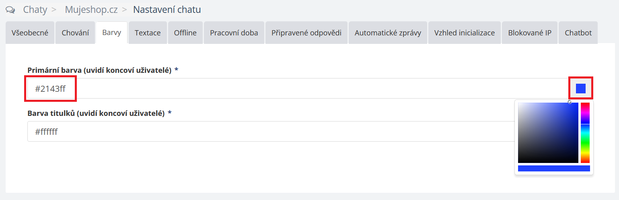Open the Chaty breadcrumb link
Screen dimensions: 619x200
pos(35,10)
